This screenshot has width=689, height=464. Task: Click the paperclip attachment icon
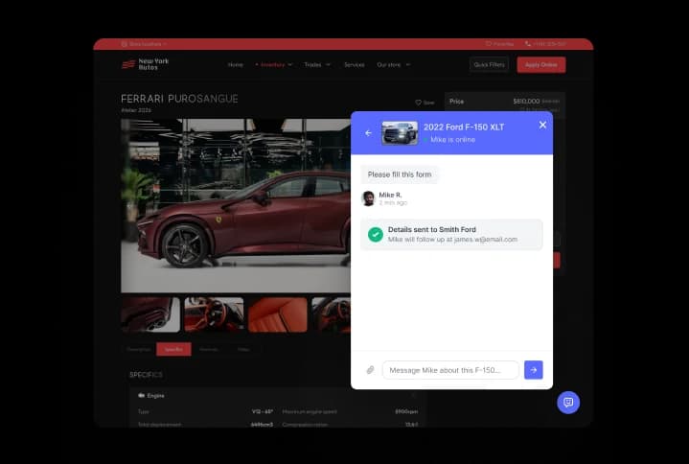tap(371, 370)
